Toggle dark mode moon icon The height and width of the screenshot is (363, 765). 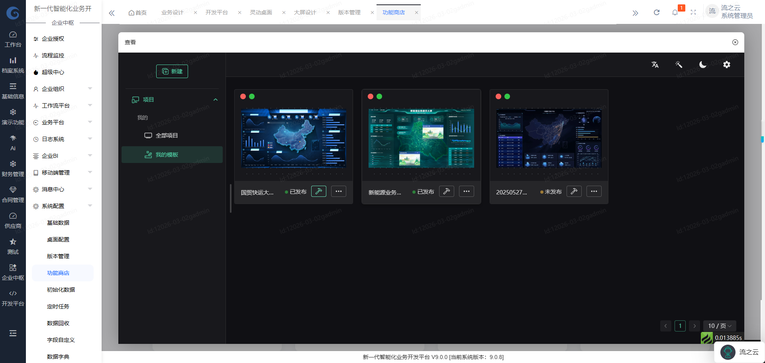702,65
